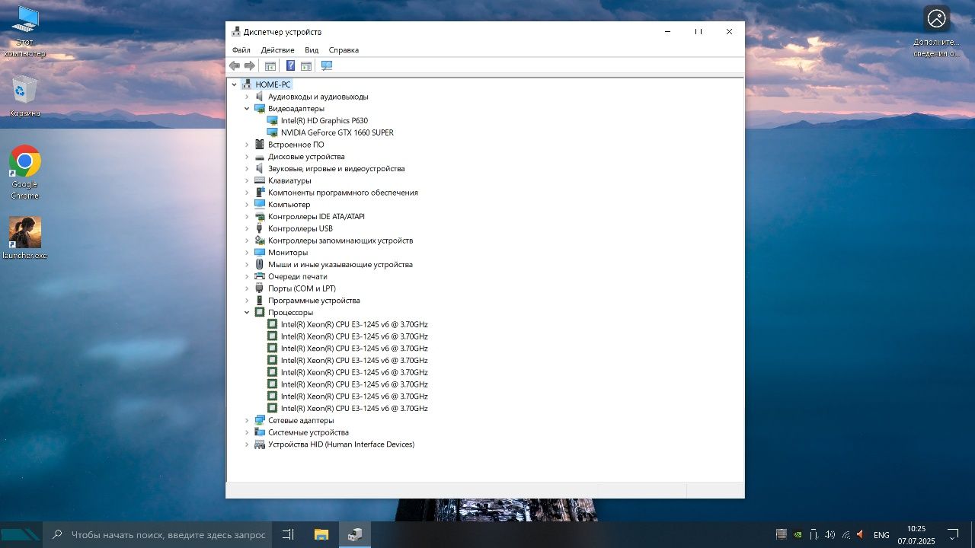The width and height of the screenshot is (975, 548).
Task: Select the Этот компьютер desktop icon
Action: tap(24, 31)
